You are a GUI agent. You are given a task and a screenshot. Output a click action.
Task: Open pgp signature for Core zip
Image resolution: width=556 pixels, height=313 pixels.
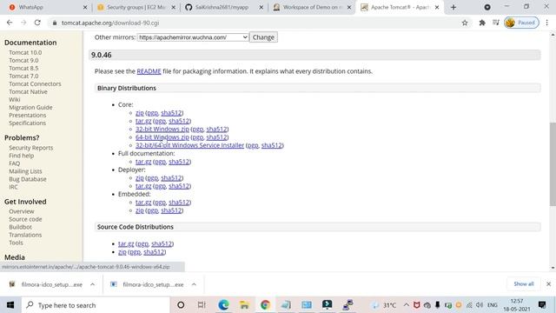[x=153, y=113]
